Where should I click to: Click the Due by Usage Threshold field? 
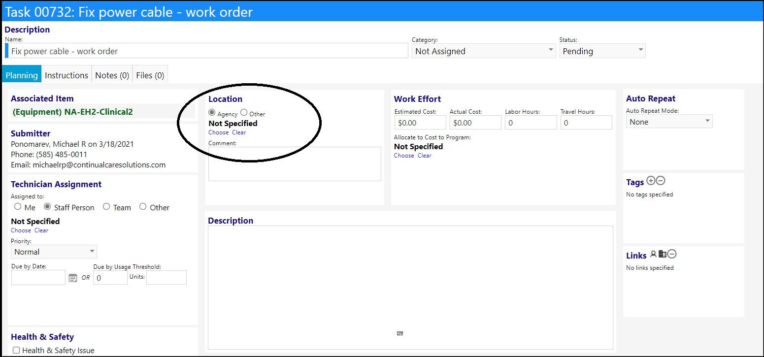click(x=110, y=277)
